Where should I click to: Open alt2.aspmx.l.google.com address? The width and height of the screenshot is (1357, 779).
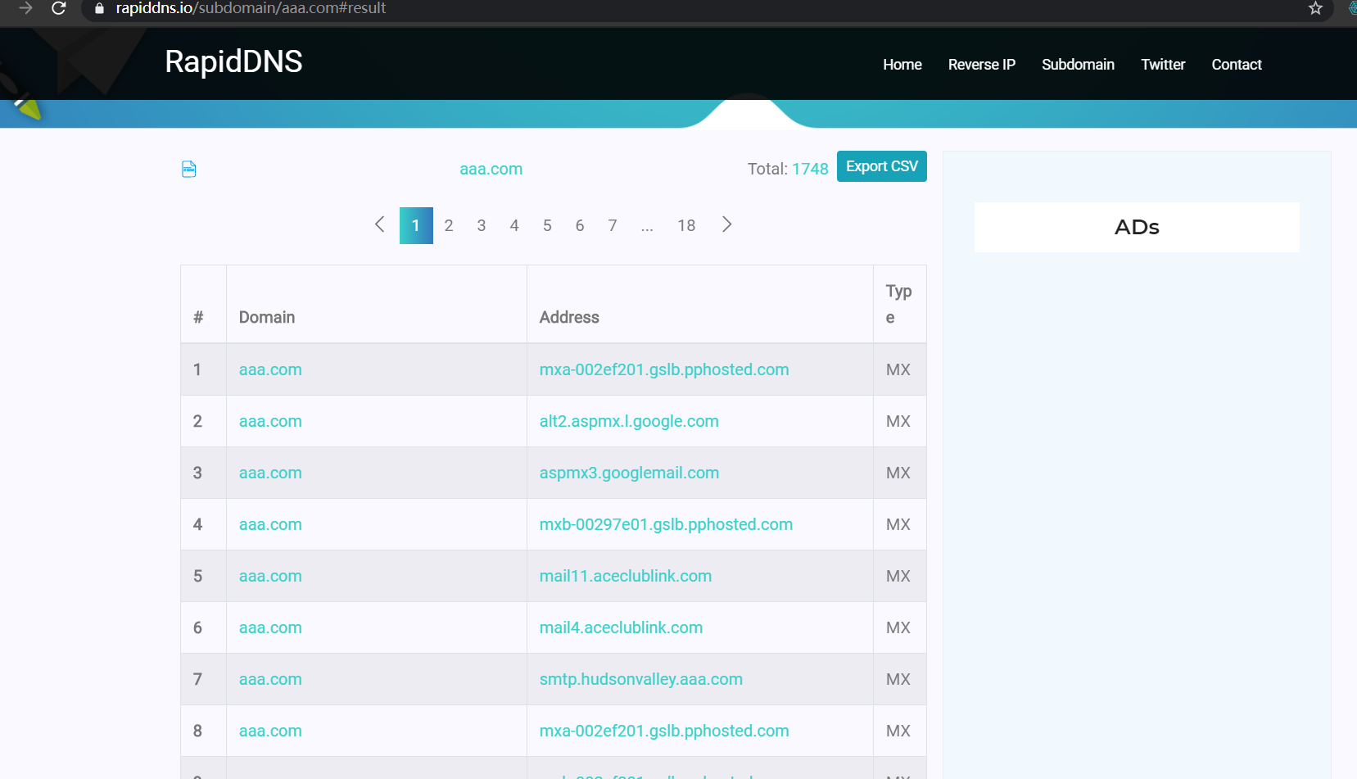pos(629,421)
